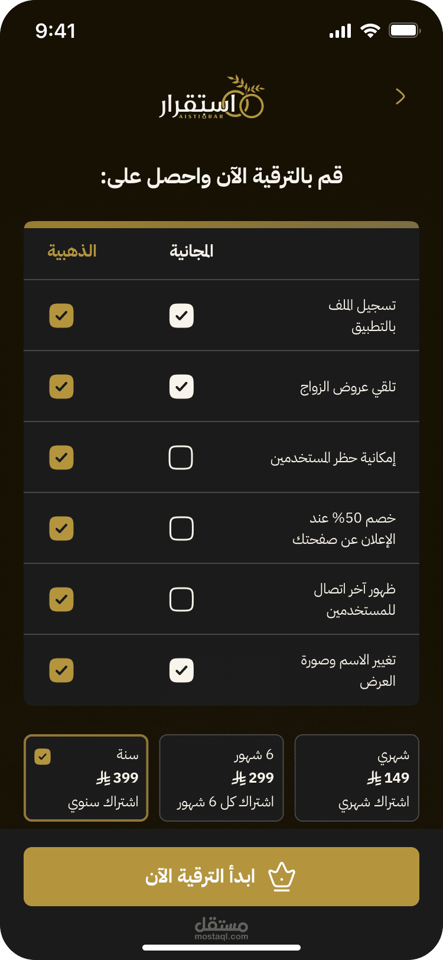Choose the شهري 149 subscription card
Screen dimensions: 443x960
coord(357,778)
